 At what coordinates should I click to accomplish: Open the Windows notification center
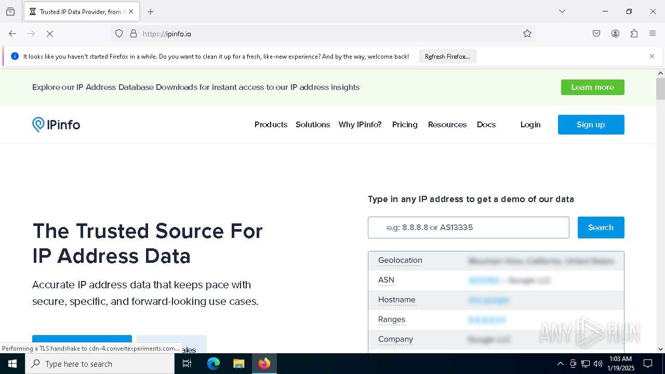pos(648,364)
